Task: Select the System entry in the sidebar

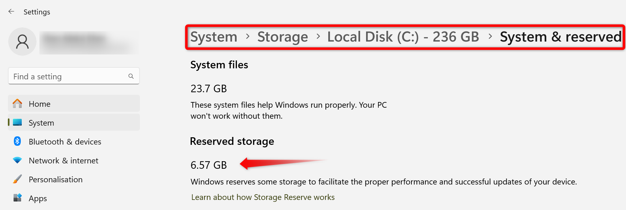Action: pyautogui.click(x=41, y=123)
